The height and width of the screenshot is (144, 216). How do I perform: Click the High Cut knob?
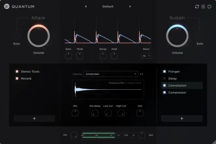(x=121, y=113)
